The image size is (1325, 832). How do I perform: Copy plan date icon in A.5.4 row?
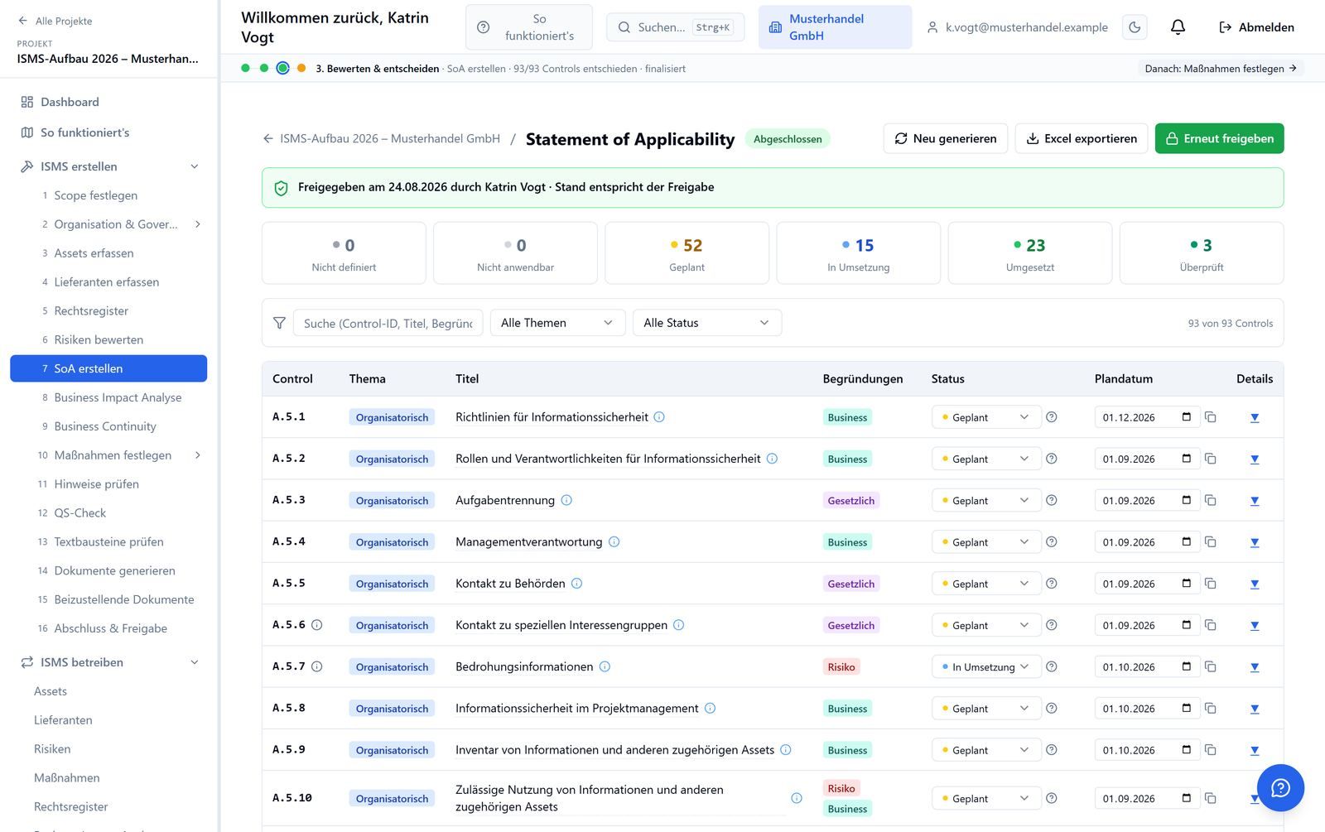coord(1211,542)
